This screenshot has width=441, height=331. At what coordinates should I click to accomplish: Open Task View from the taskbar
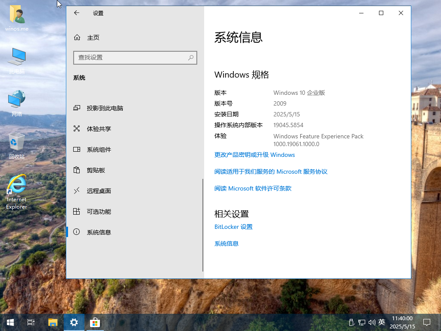click(31, 322)
